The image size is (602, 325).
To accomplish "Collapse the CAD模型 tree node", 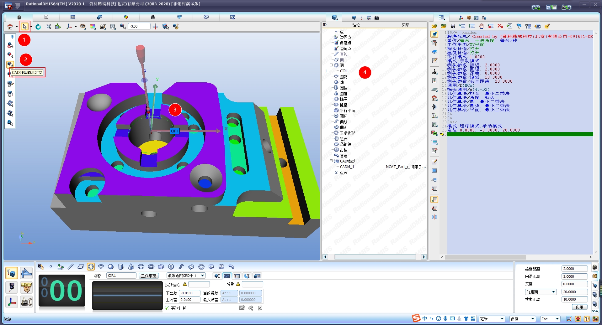I will point(331,161).
